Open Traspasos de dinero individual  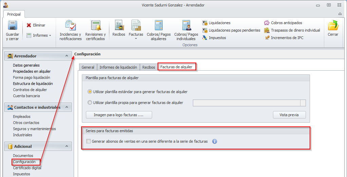tap(292, 30)
